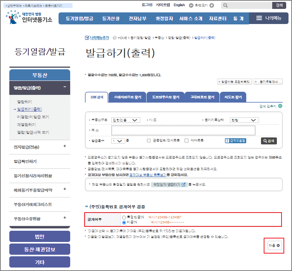Click the 사이트맵 link
Viewport: 292px width, 271px height.
[x=163, y=5]
